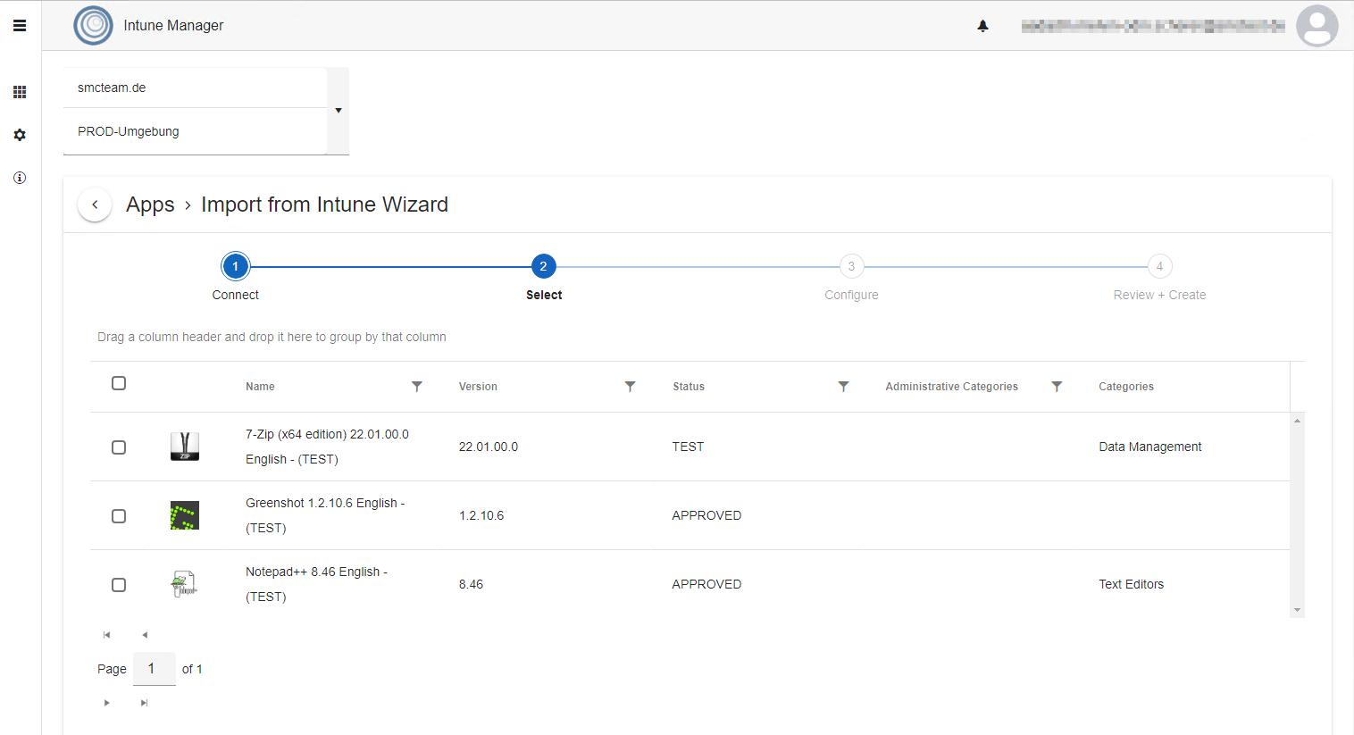1354x735 pixels.
Task: Go to wizard step 2 Select
Action: click(x=543, y=266)
